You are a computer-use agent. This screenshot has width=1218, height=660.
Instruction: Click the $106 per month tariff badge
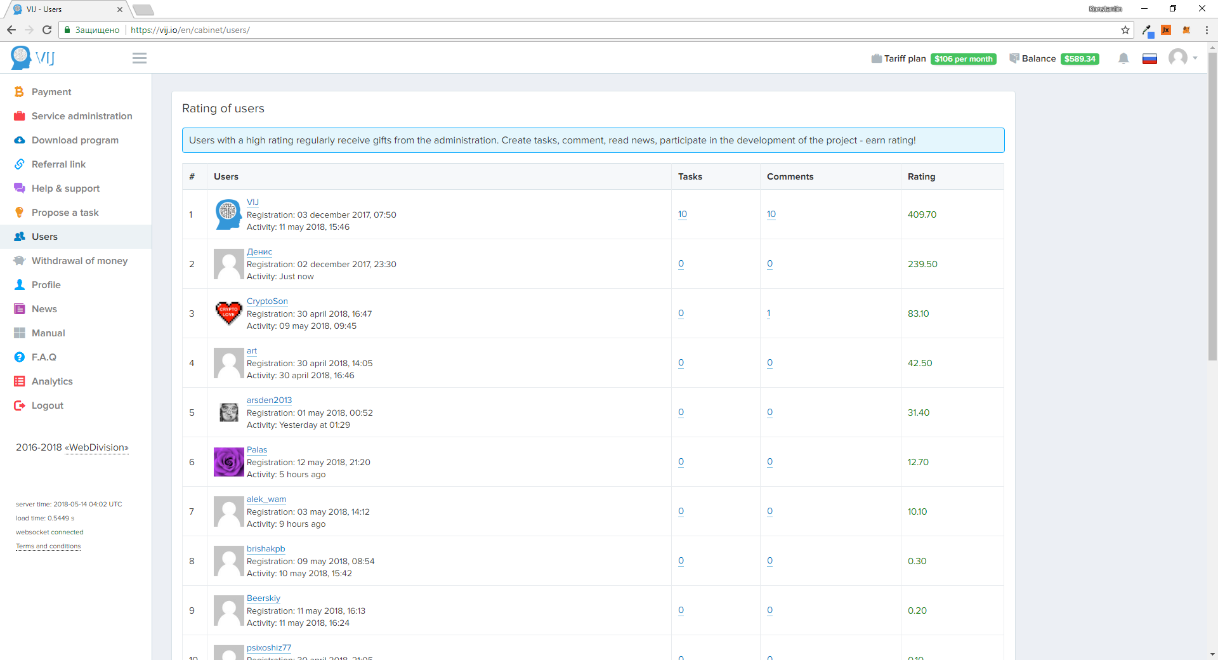pyautogui.click(x=963, y=59)
